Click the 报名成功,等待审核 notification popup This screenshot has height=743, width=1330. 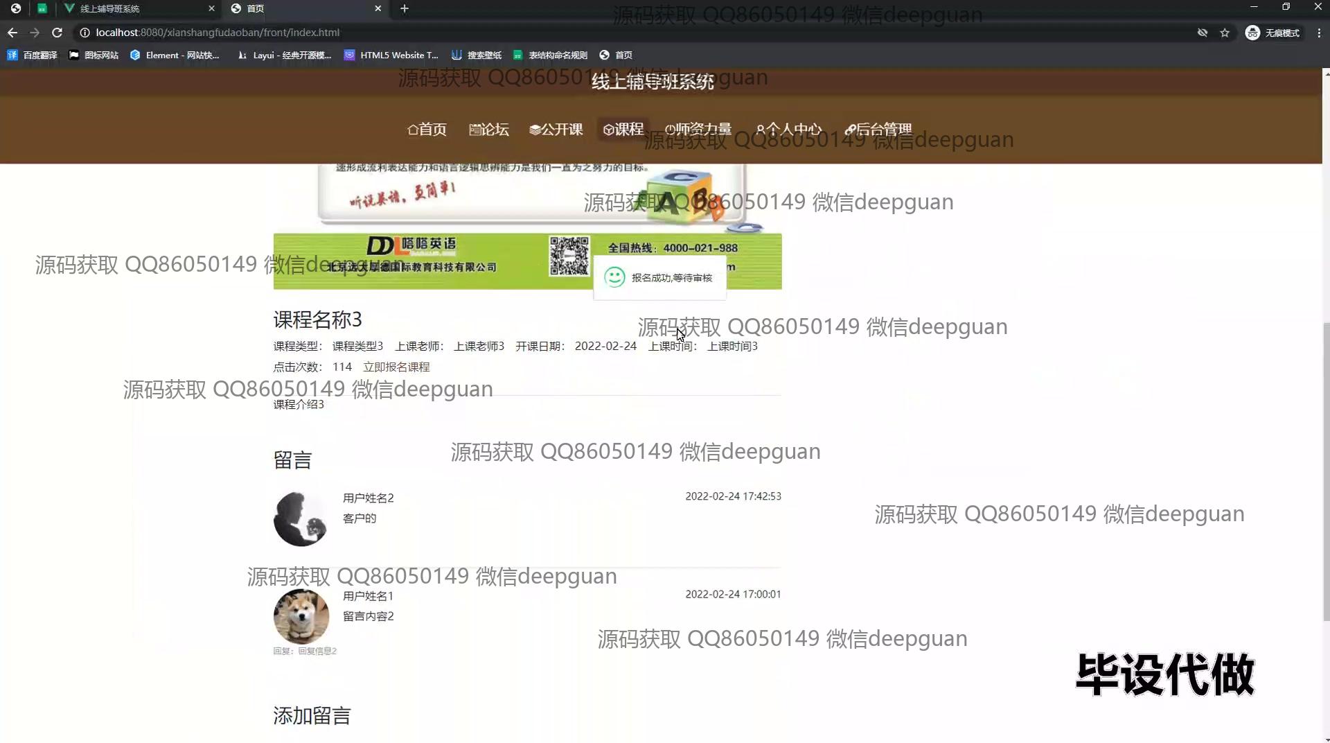click(x=659, y=278)
